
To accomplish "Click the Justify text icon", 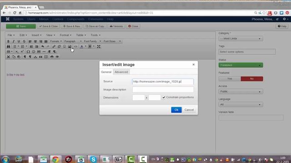I will pyautogui.click(x=46, y=41).
